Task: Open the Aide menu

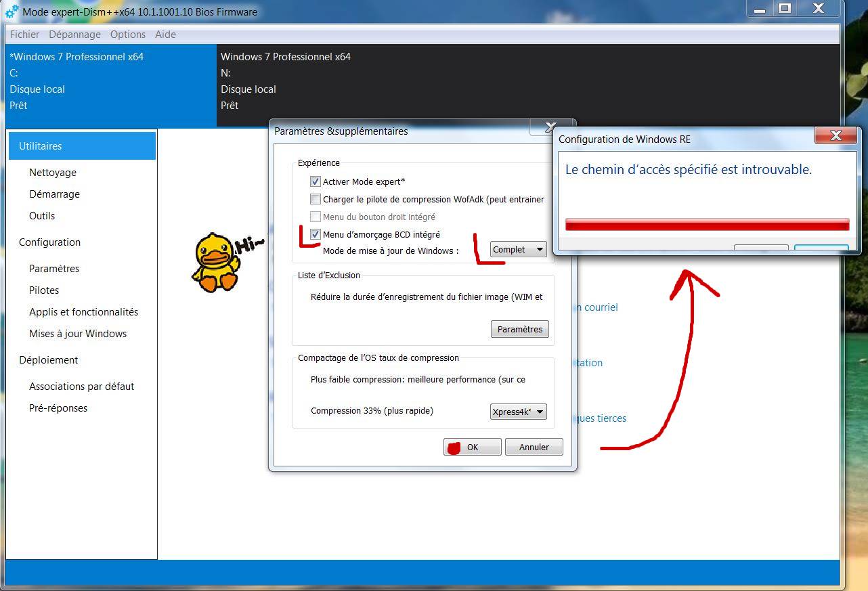Action: tap(165, 34)
